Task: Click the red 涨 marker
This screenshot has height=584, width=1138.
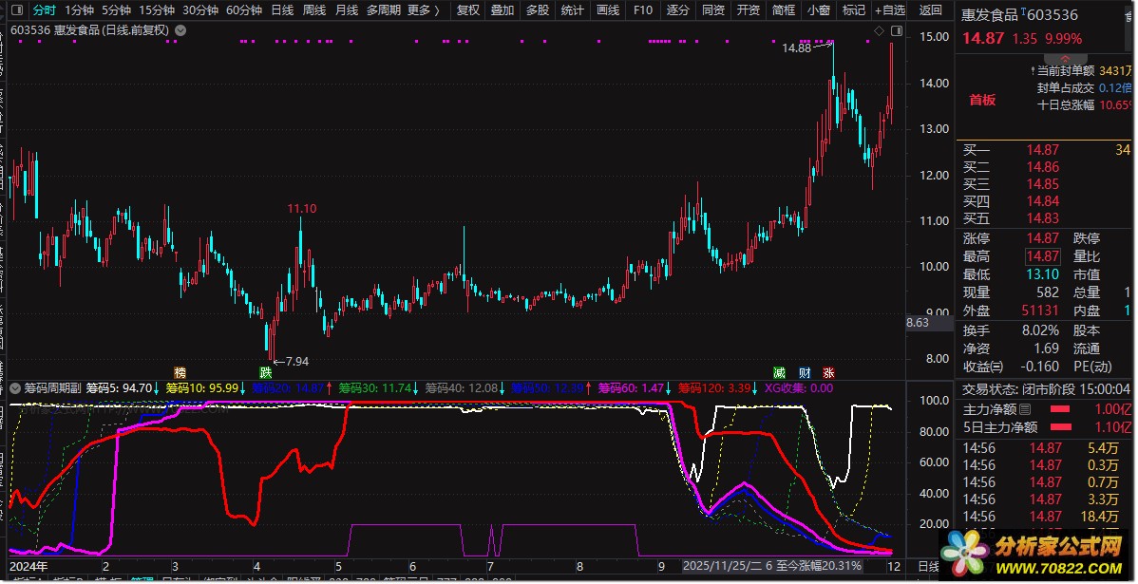Action: pos(829,373)
